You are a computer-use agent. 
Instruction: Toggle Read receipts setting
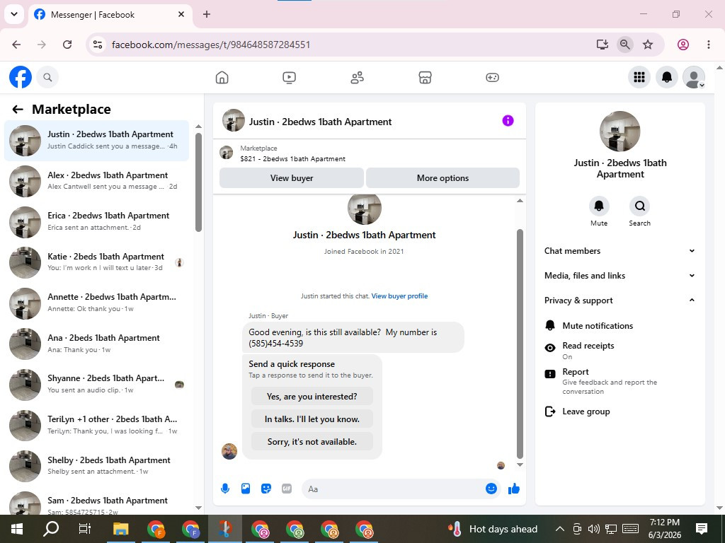[x=620, y=351]
